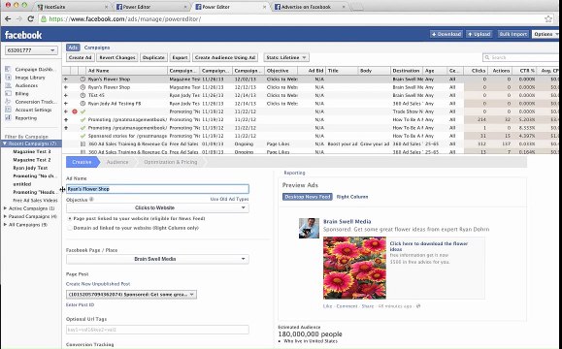Switch to the Advertise on Facebook browser tab
Image resolution: width=562 pixels, height=349 pixels.
(x=309, y=7)
